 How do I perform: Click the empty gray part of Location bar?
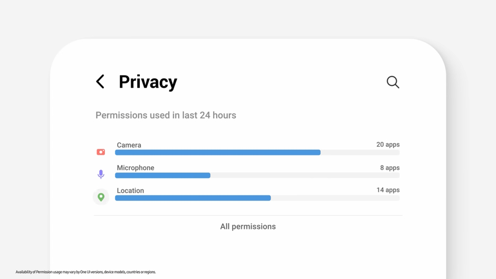[335, 198]
